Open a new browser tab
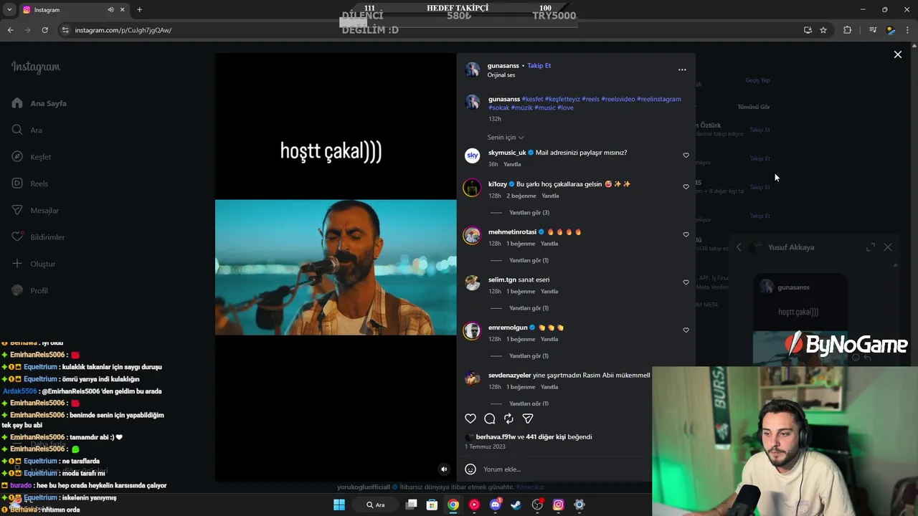 (x=139, y=9)
